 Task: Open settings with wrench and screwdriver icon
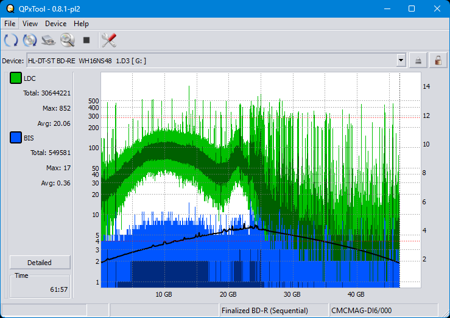109,41
